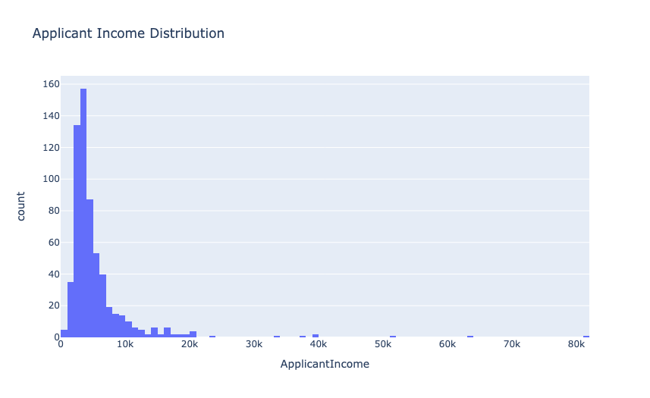Click the isolated outlier bar past 80k
The image size is (650, 398).
(x=586, y=337)
